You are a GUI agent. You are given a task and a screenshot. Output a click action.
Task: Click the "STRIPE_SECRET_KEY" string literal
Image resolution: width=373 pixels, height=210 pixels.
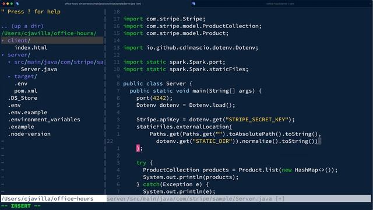257,120
